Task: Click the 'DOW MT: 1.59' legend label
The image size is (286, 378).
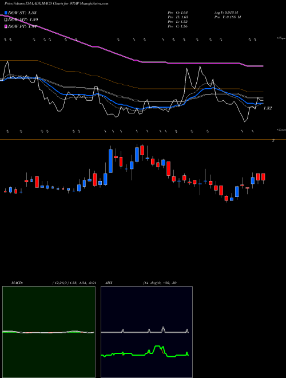Action: 23,20
